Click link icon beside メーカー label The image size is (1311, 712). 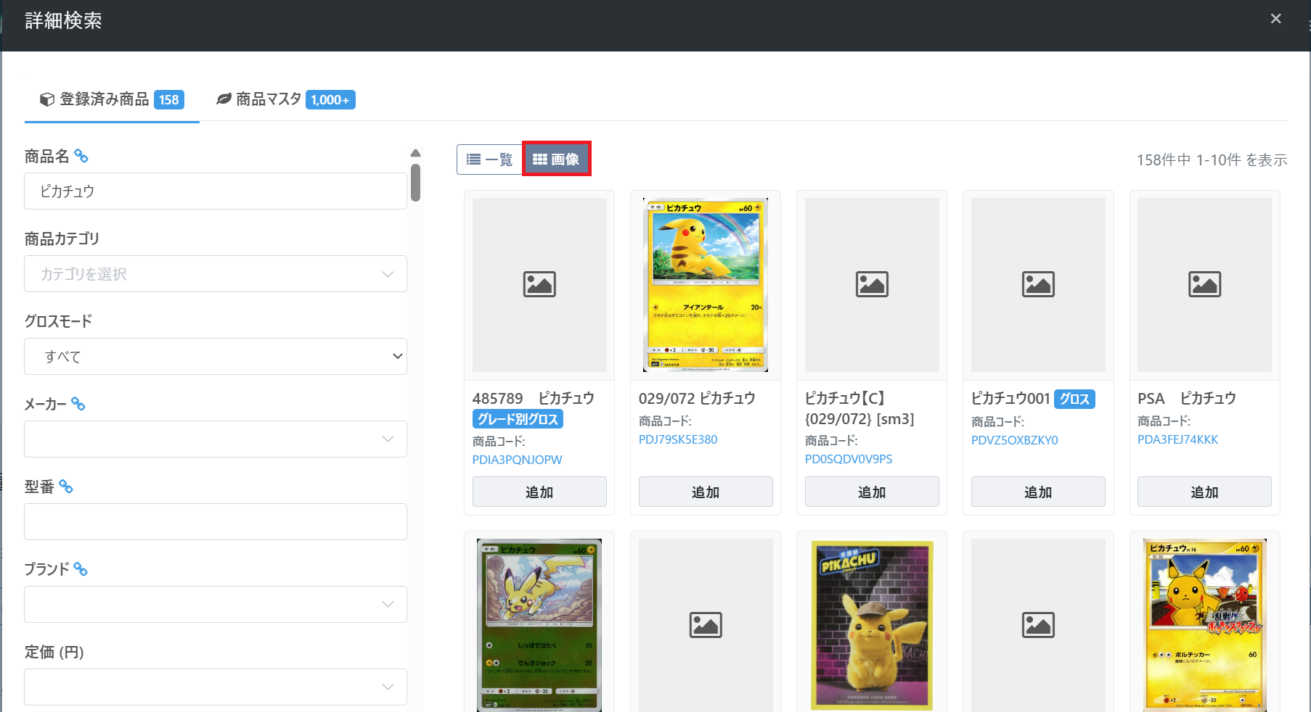click(78, 404)
